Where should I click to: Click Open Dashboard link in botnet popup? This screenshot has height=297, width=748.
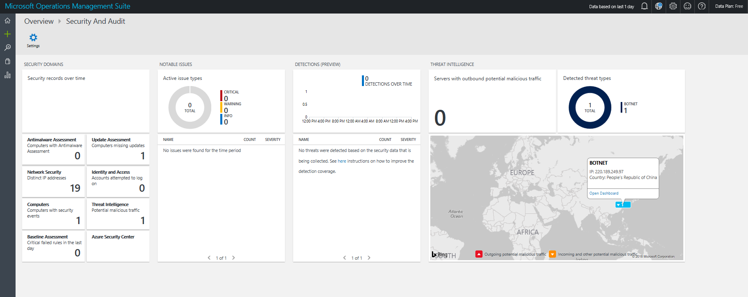click(x=604, y=193)
